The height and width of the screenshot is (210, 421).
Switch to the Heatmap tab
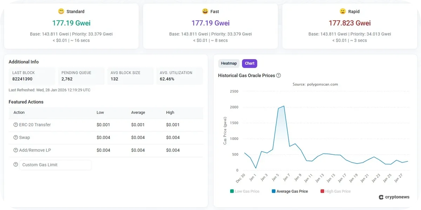229,63
